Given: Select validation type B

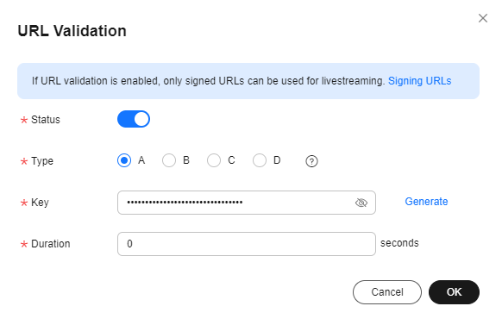Looking at the screenshot, I should (169, 160).
